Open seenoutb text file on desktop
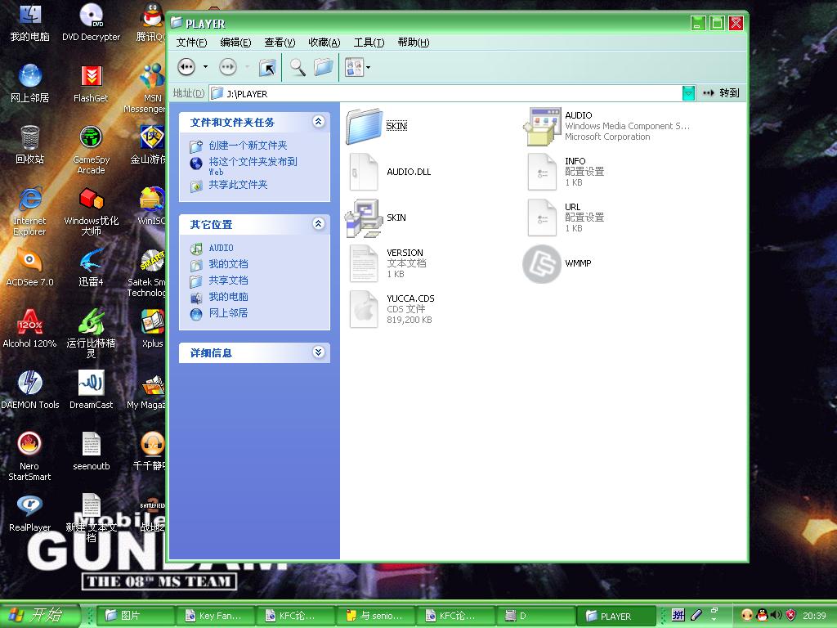 click(x=92, y=451)
